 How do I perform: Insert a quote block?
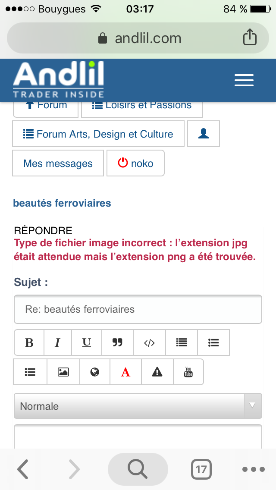tap(117, 342)
